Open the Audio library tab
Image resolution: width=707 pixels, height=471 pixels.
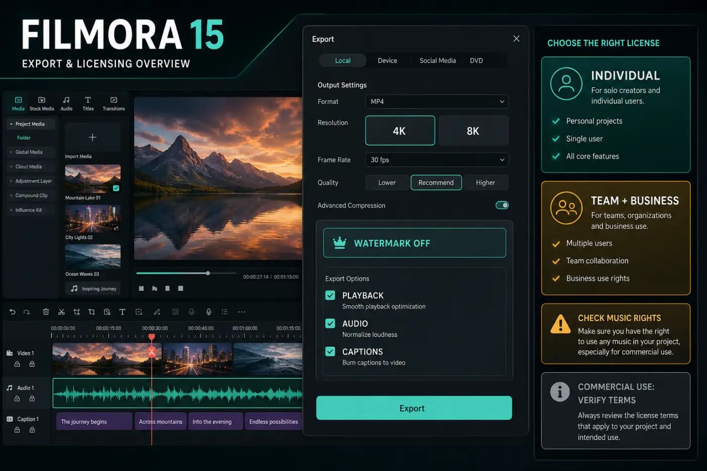(66, 103)
